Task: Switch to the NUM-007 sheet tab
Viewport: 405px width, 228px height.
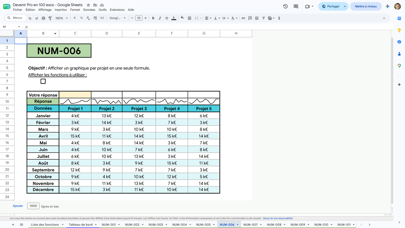Action: pos(250,225)
